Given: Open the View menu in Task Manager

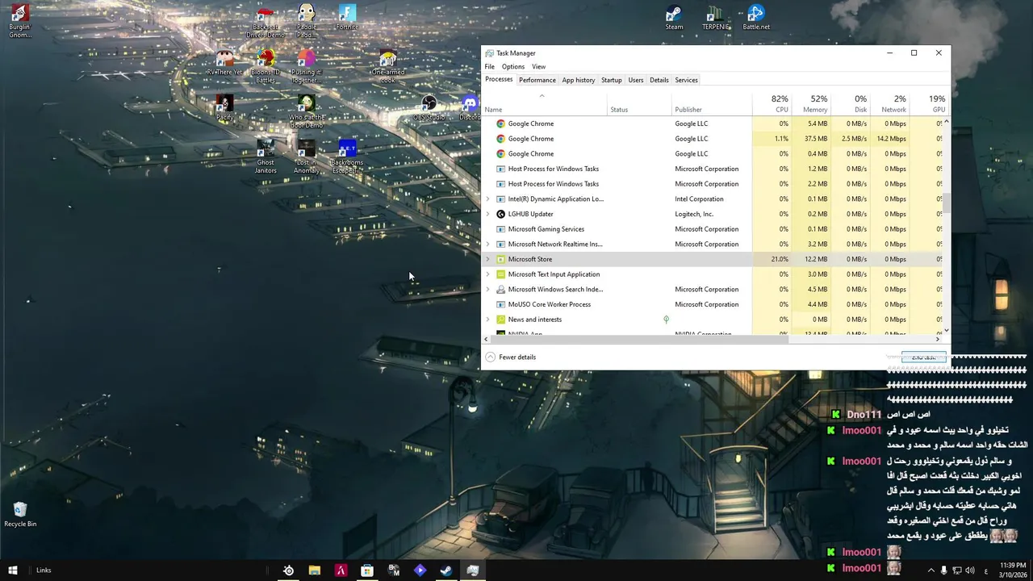Looking at the screenshot, I should pyautogui.click(x=538, y=67).
